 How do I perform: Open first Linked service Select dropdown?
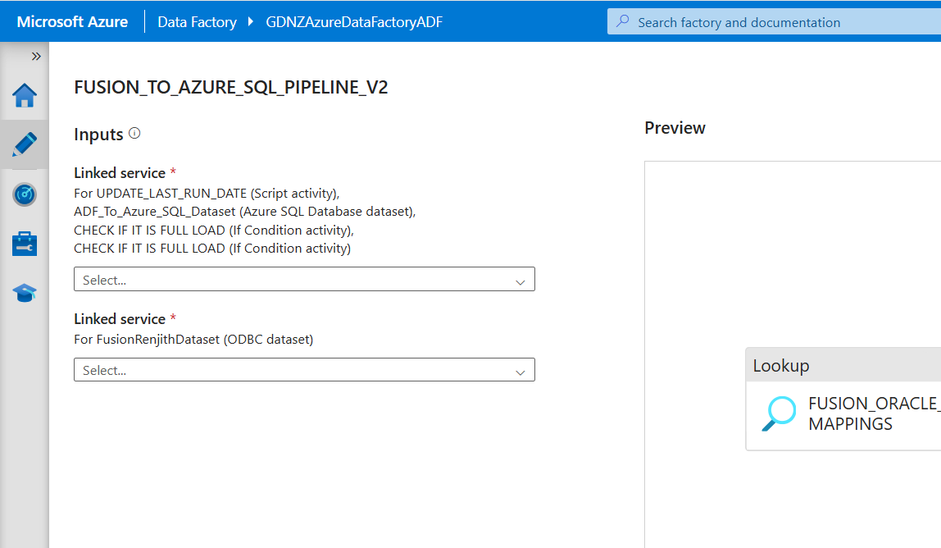[304, 280]
